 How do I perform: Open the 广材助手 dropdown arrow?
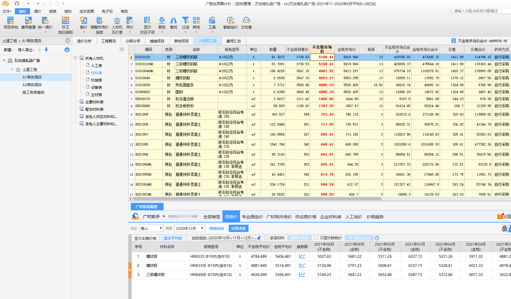coord(164,217)
